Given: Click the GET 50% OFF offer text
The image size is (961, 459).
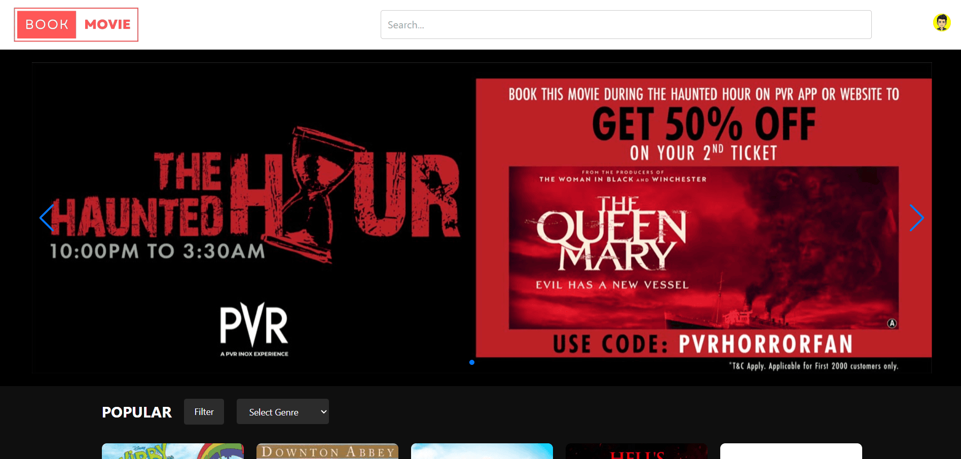Looking at the screenshot, I should [704, 124].
